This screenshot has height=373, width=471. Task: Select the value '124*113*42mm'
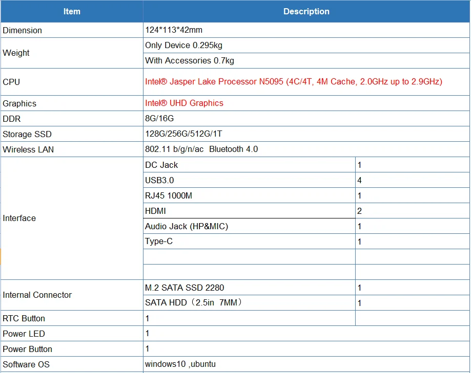tap(174, 30)
